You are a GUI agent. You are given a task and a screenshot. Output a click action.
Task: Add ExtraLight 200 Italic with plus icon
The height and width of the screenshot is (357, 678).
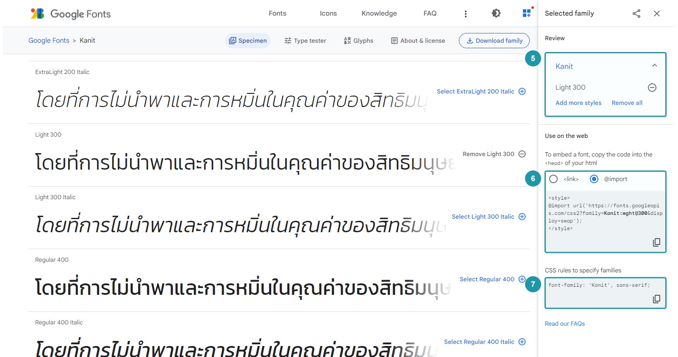click(522, 91)
